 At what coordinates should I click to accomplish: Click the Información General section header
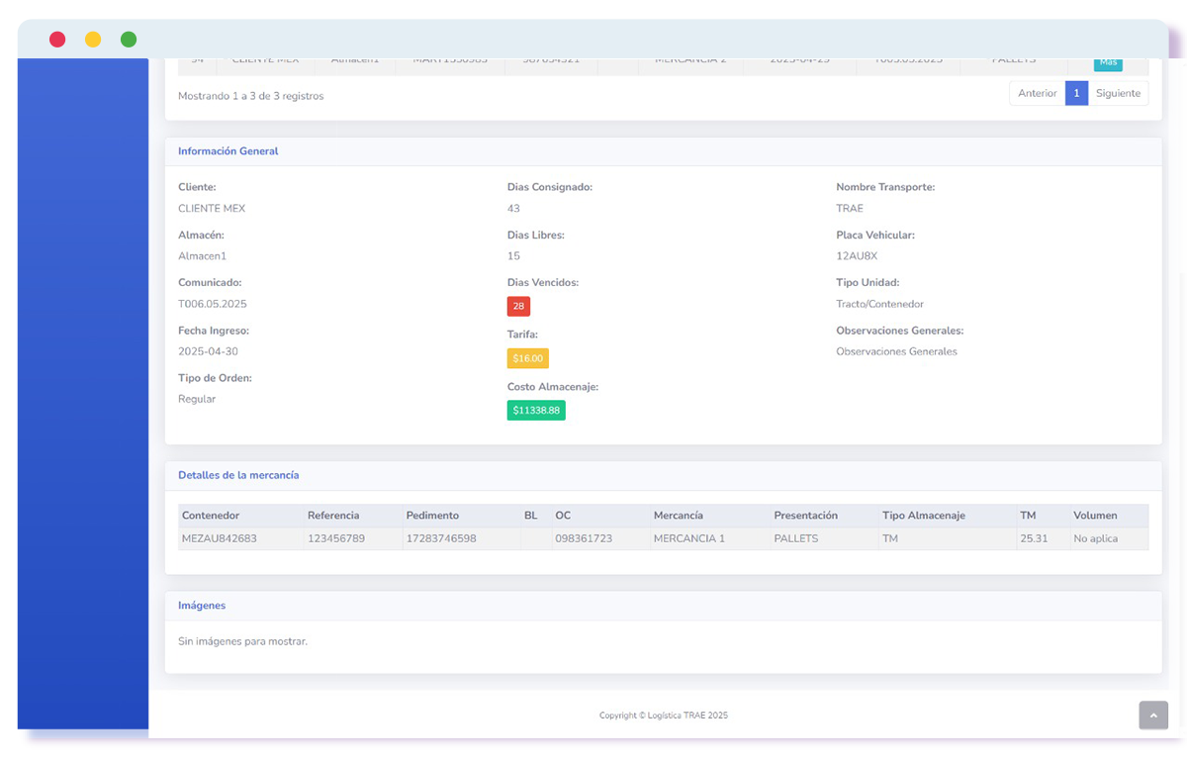point(228,151)
